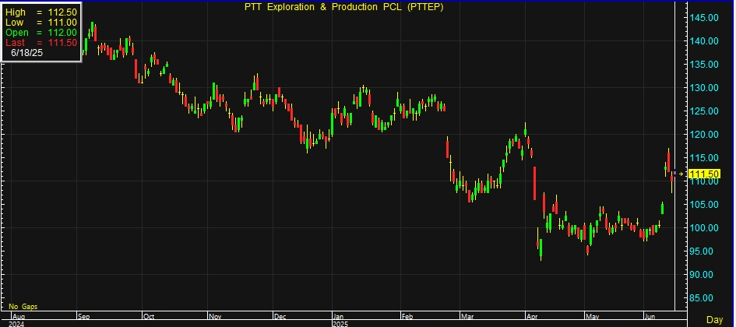This screenshot has width=736, height=327.
Task: Click the Nov label on the time axis
Action: (214, 317)
